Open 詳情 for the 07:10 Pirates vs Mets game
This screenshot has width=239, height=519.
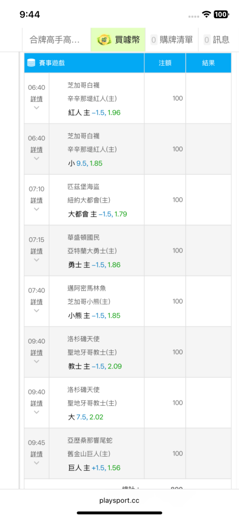(37, 200)
